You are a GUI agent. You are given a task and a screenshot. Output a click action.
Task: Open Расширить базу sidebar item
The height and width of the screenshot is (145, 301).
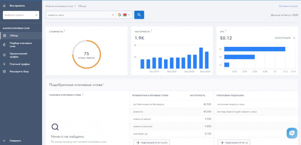click(19, 71)
